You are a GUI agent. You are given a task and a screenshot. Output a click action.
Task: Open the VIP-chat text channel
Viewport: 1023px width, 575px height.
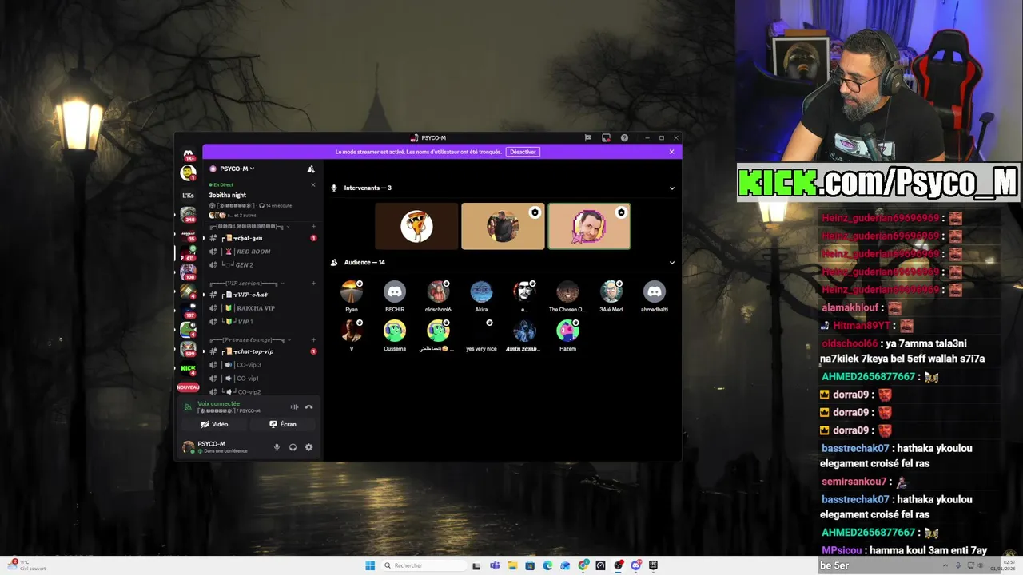pos(262,295)
